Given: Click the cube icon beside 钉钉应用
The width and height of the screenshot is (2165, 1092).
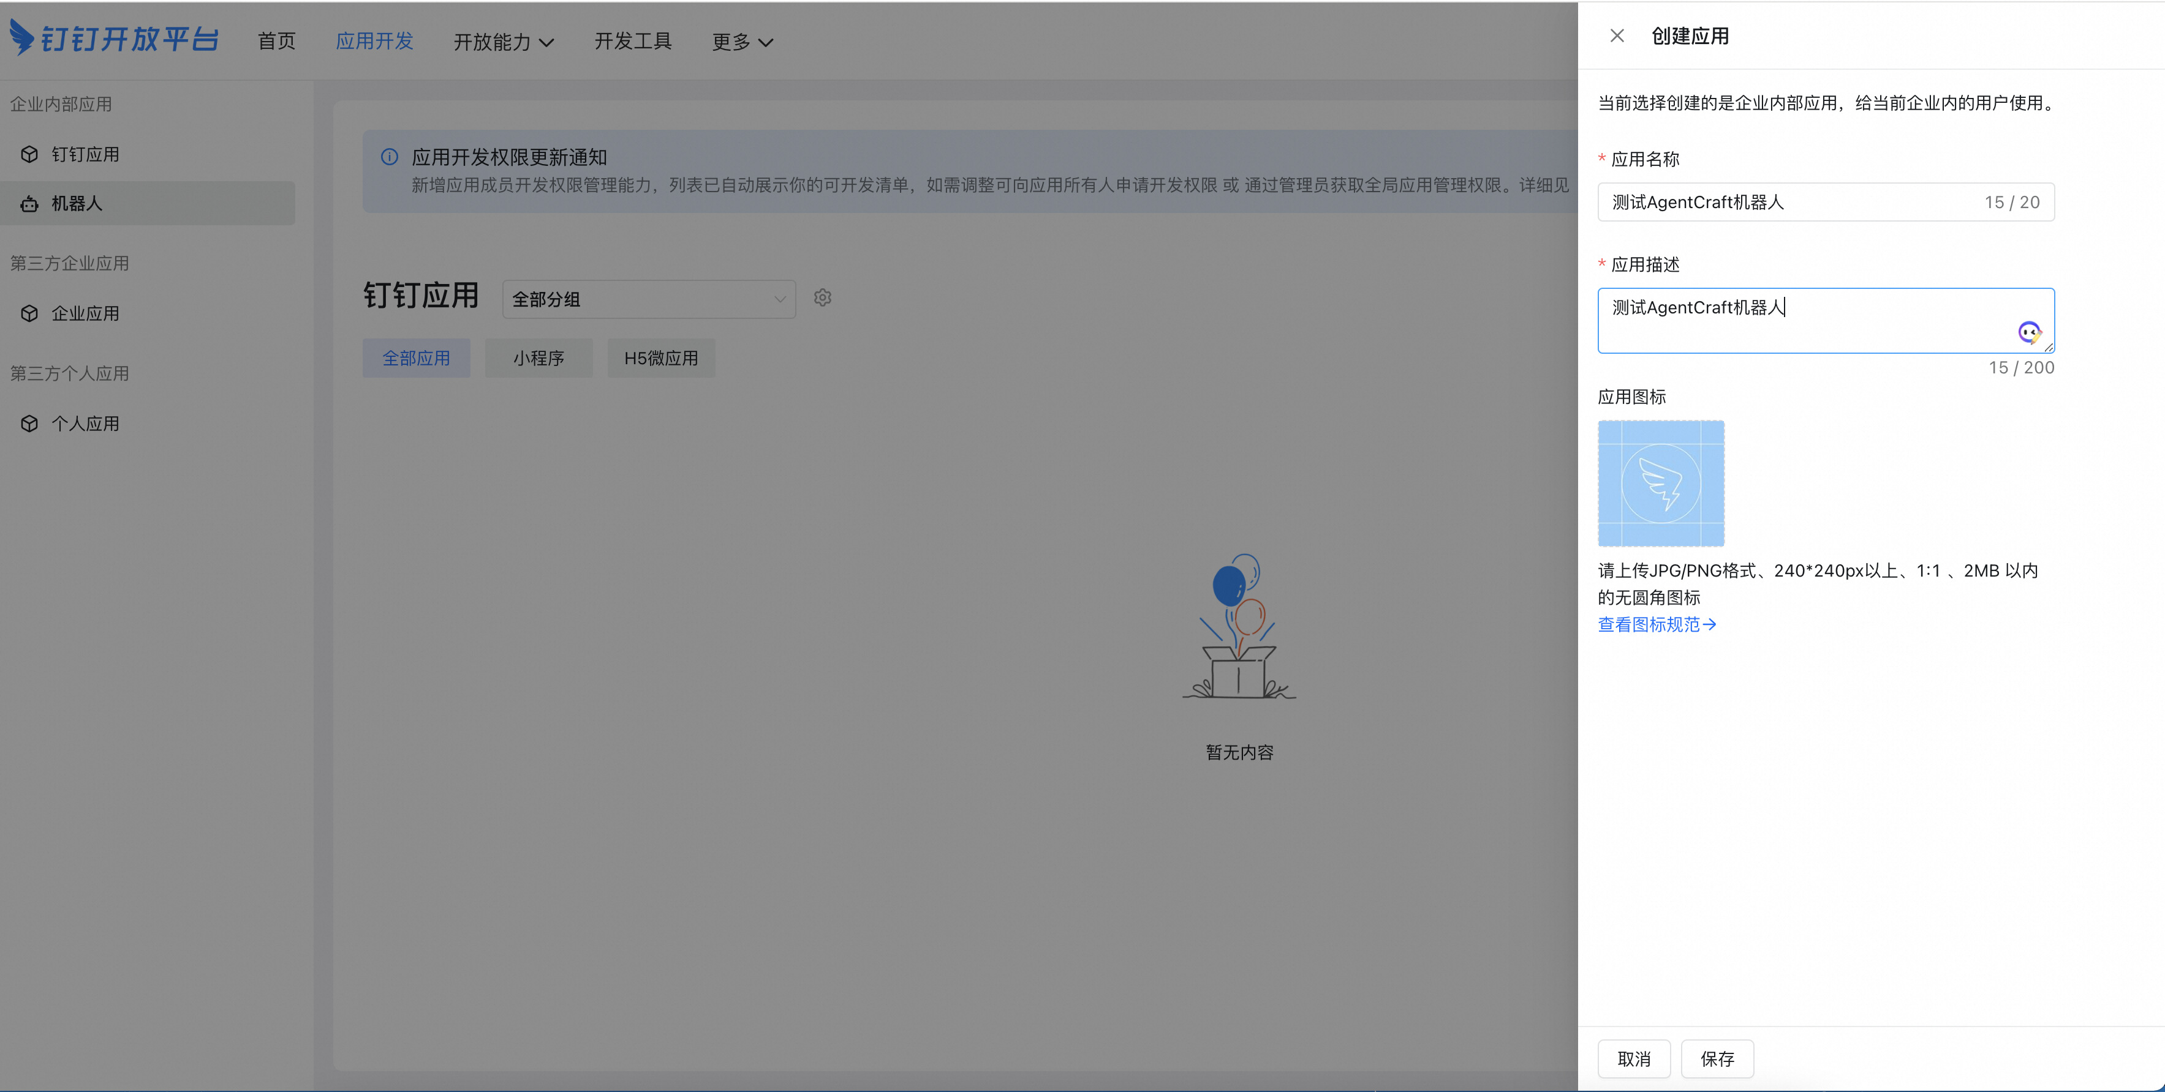Looking at the screenshot, I should 29,155.
